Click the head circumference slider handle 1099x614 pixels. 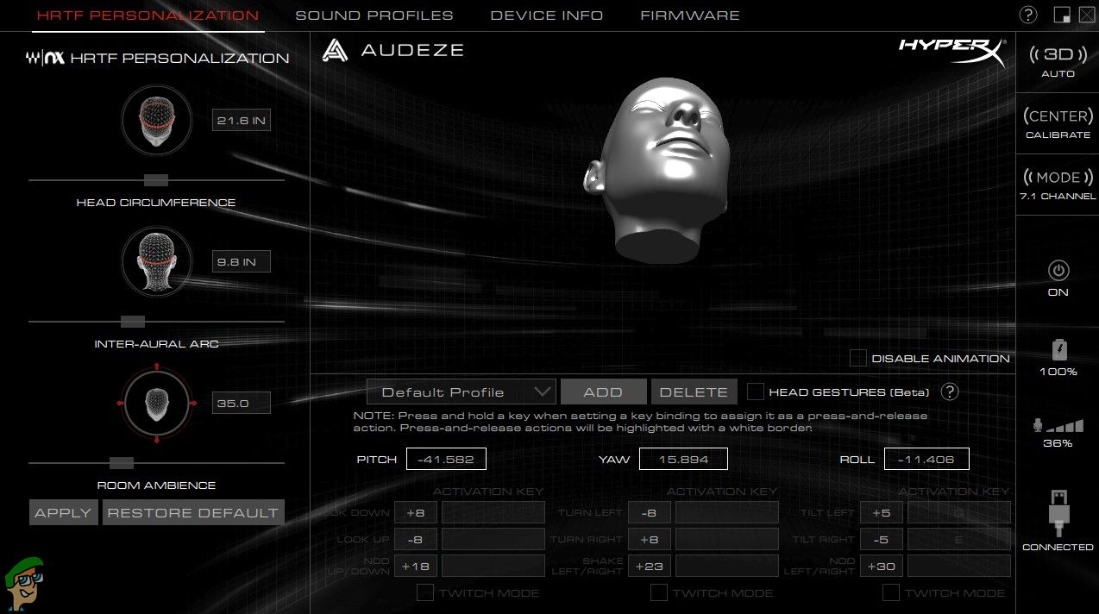[x=156, y=180]
